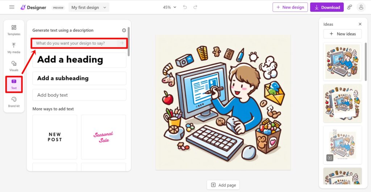371x192 pixels.
Task: Submit text description with arrow icon
Action: 122,43
